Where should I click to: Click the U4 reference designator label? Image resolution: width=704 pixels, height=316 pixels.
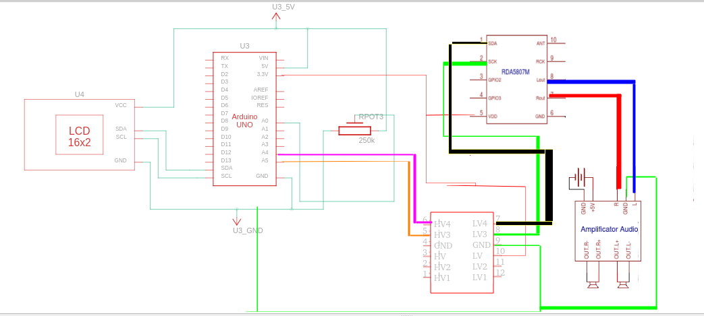[x=79, y=94]
